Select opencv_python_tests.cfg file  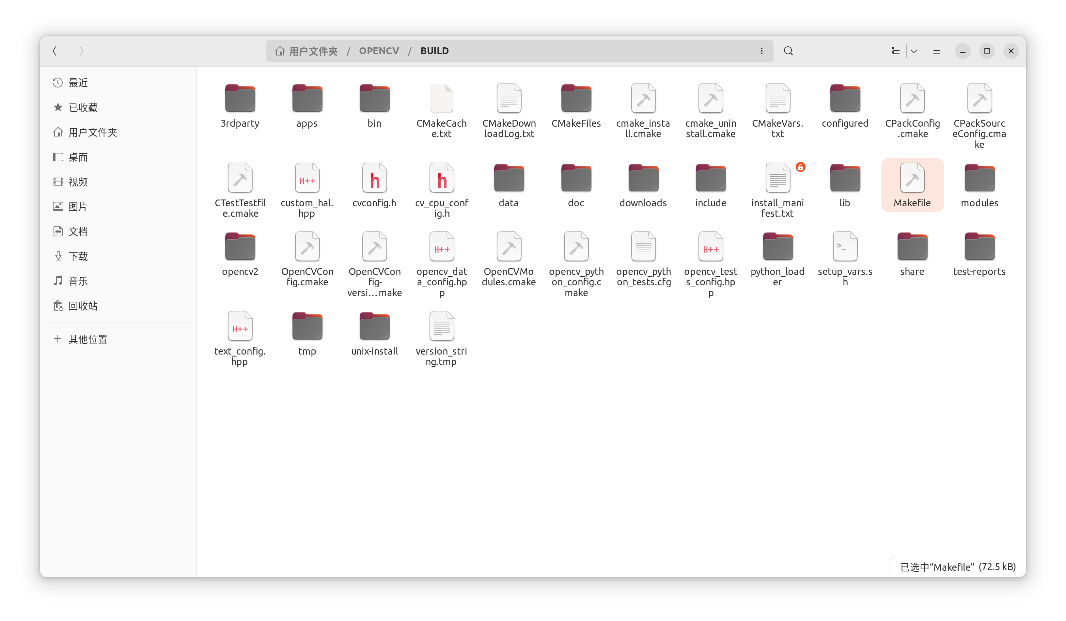point(643,259)
